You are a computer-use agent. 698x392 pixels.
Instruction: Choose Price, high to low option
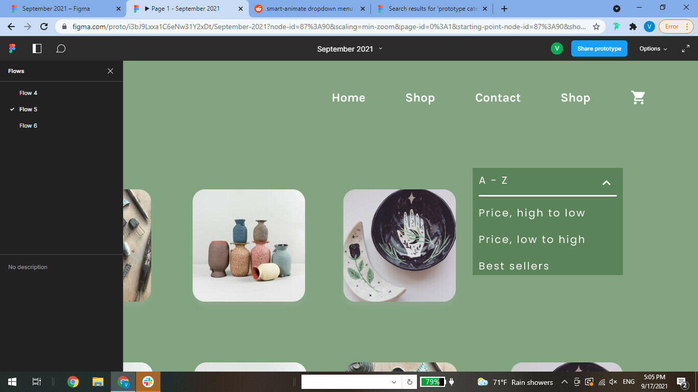[531, 213]
